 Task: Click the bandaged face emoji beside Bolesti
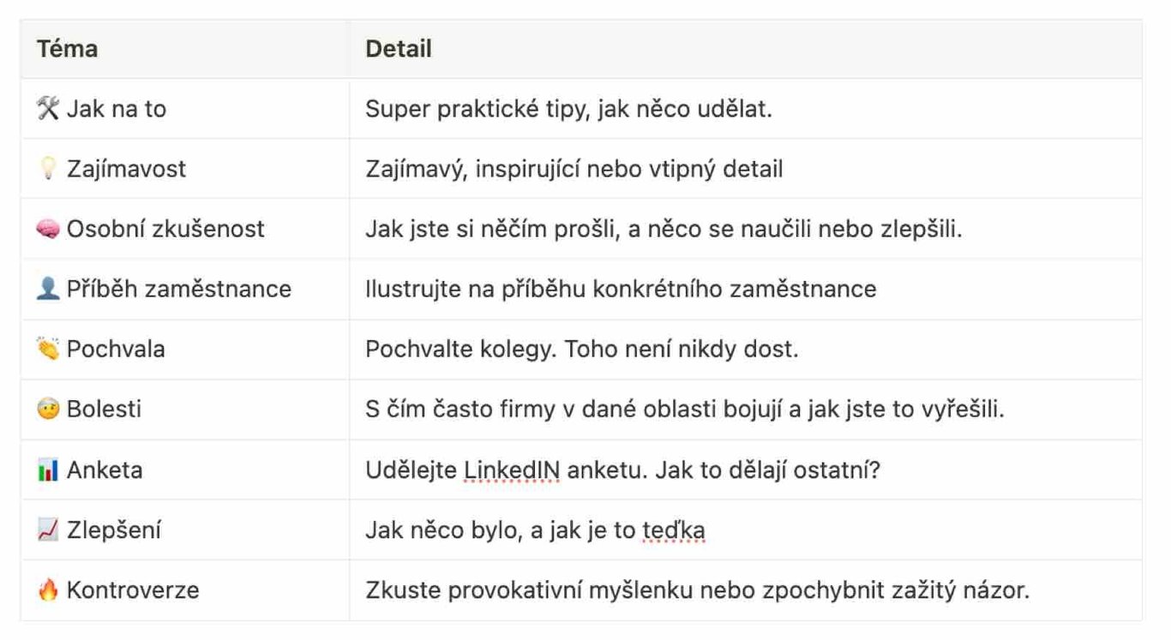47,409
